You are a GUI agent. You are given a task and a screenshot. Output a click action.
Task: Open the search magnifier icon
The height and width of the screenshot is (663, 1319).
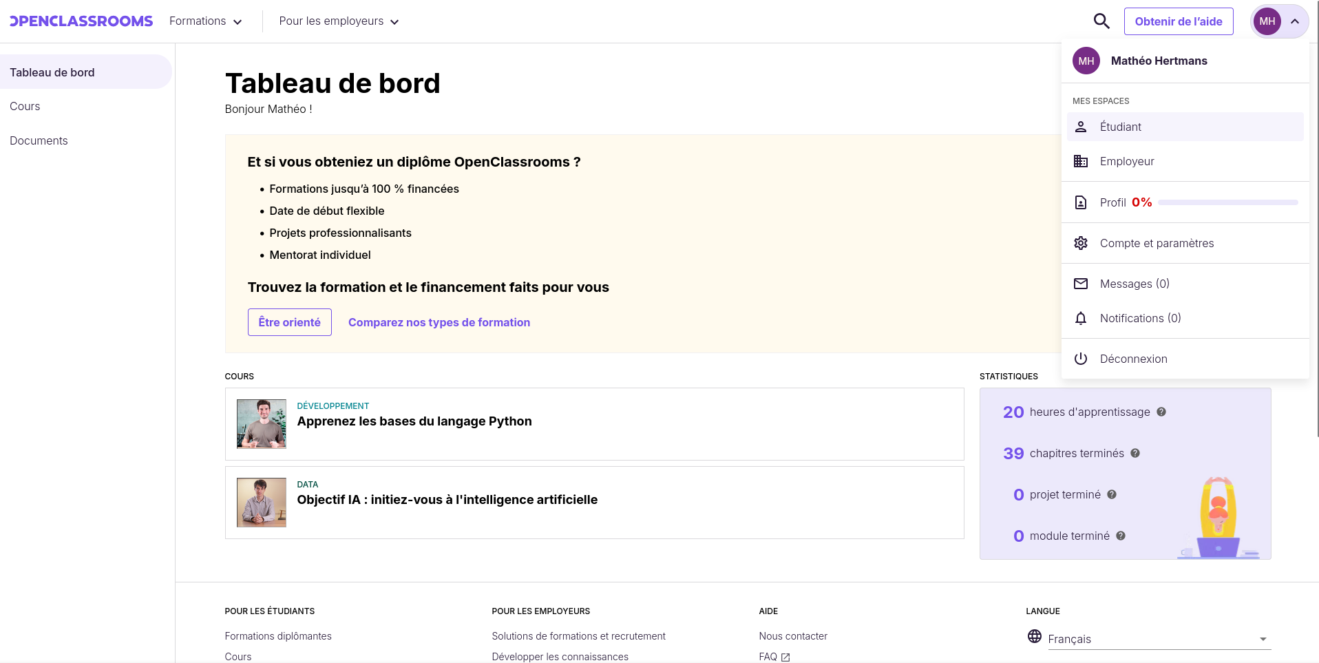[x=1101, y=21]
